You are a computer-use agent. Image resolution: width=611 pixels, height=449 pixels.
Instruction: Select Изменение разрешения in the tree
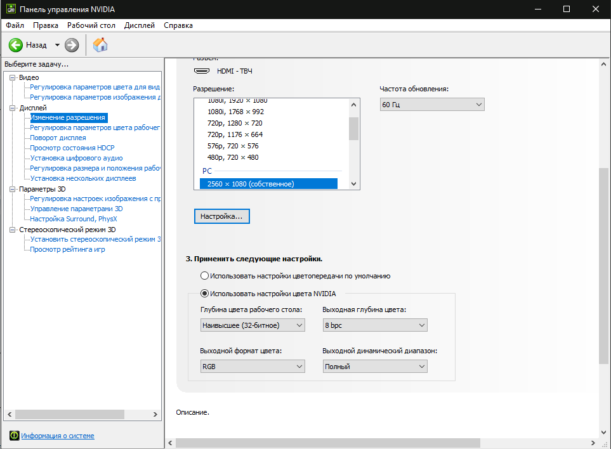pos(69,117)
